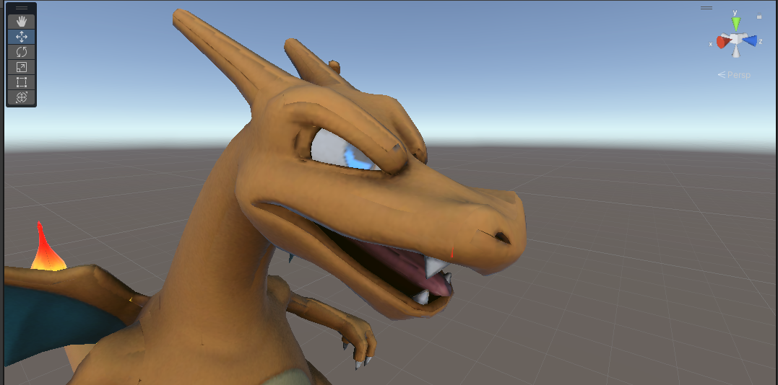Image resolution: width=778 pixels, height=385 pixels.
Task: Click the red X axis cone on gizmo
Action: coord(723,42)
